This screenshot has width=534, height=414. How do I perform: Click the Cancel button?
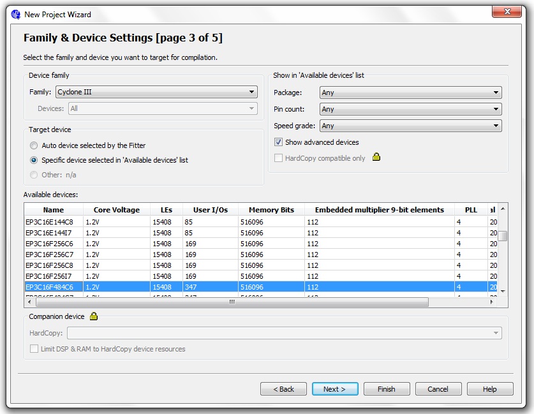point(438,388)
